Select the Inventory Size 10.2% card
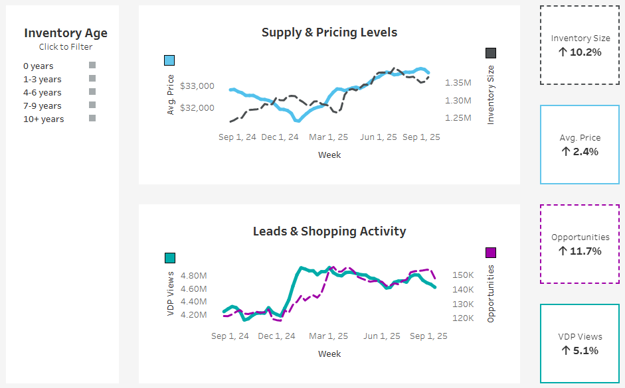This screenshot has width=625, height=388. 580,45
